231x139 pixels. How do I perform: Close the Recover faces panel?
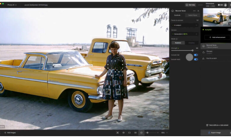198,11
